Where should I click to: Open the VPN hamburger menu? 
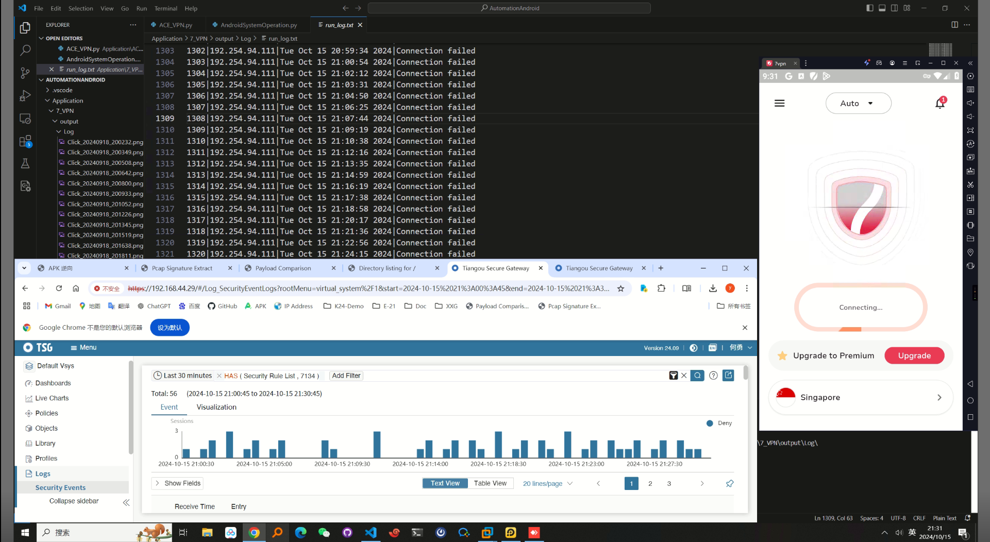pyautogui.click(x=779, y=104)
